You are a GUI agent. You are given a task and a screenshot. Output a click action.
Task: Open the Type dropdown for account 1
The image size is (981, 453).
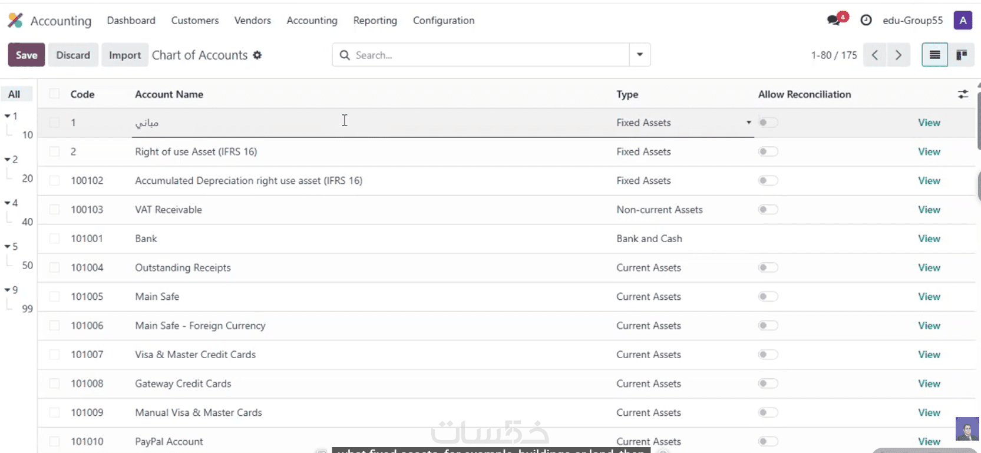point(749,123)
